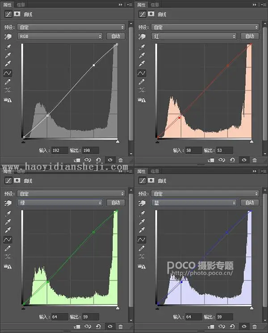Click 自动 button in RGB panel

(116, 36)
